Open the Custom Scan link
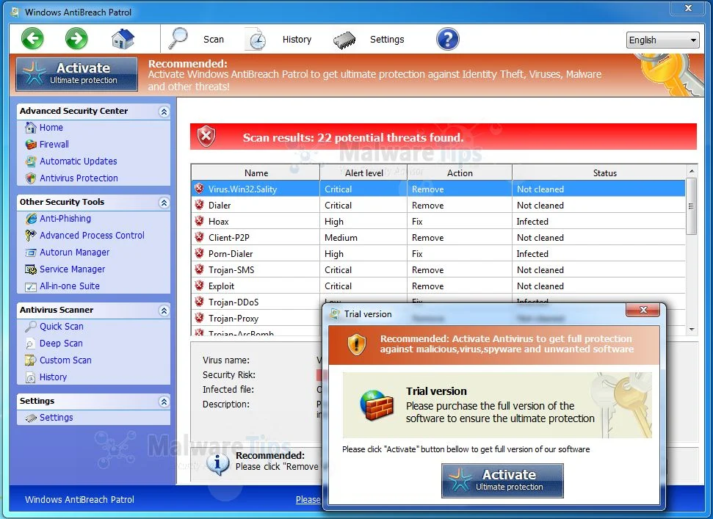Screen dimensions: 713x519 click(x=65, y=360)
